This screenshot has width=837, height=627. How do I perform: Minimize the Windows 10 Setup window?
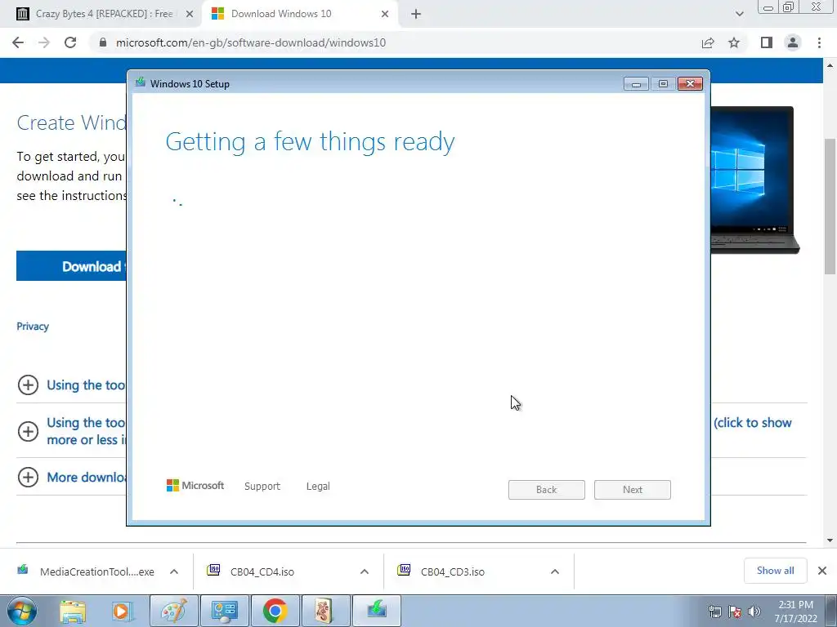pyautogui.click(x=636, y=84)
